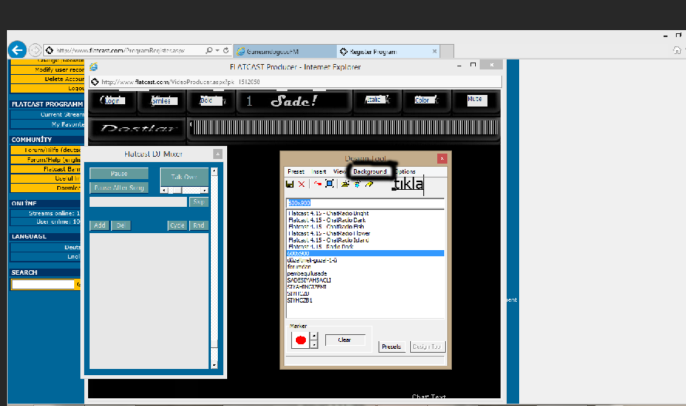This screenshot has height=406, width=686.
Task: Click the Talk Over slider right arrow
Action: [x=204, y=190]
